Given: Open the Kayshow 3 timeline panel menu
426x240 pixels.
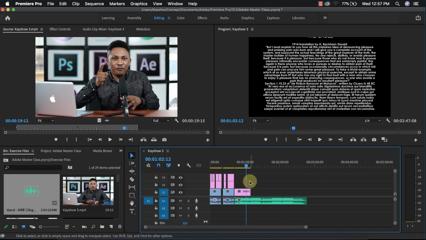Looking at the screenshot, I should 168,151.
